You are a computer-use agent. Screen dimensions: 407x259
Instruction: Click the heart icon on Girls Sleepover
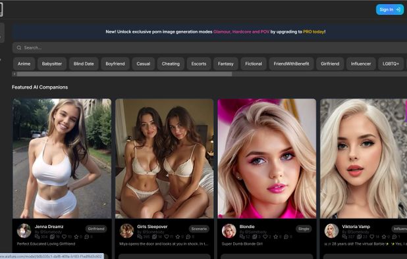167,237
